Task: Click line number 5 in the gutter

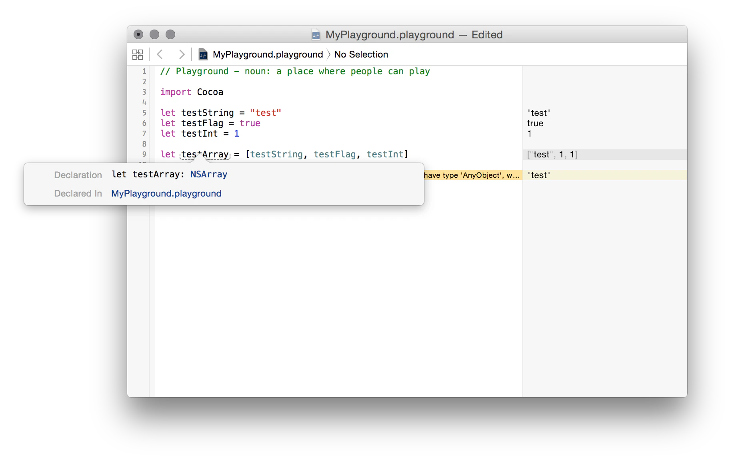Action: [144, 113]
